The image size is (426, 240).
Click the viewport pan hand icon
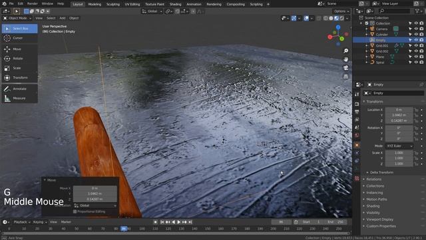coord(345,59)
